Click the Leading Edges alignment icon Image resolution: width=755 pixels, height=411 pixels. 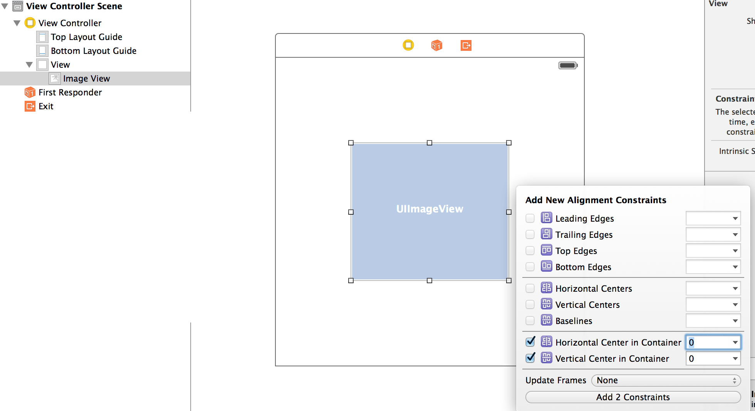pos(546,218)
